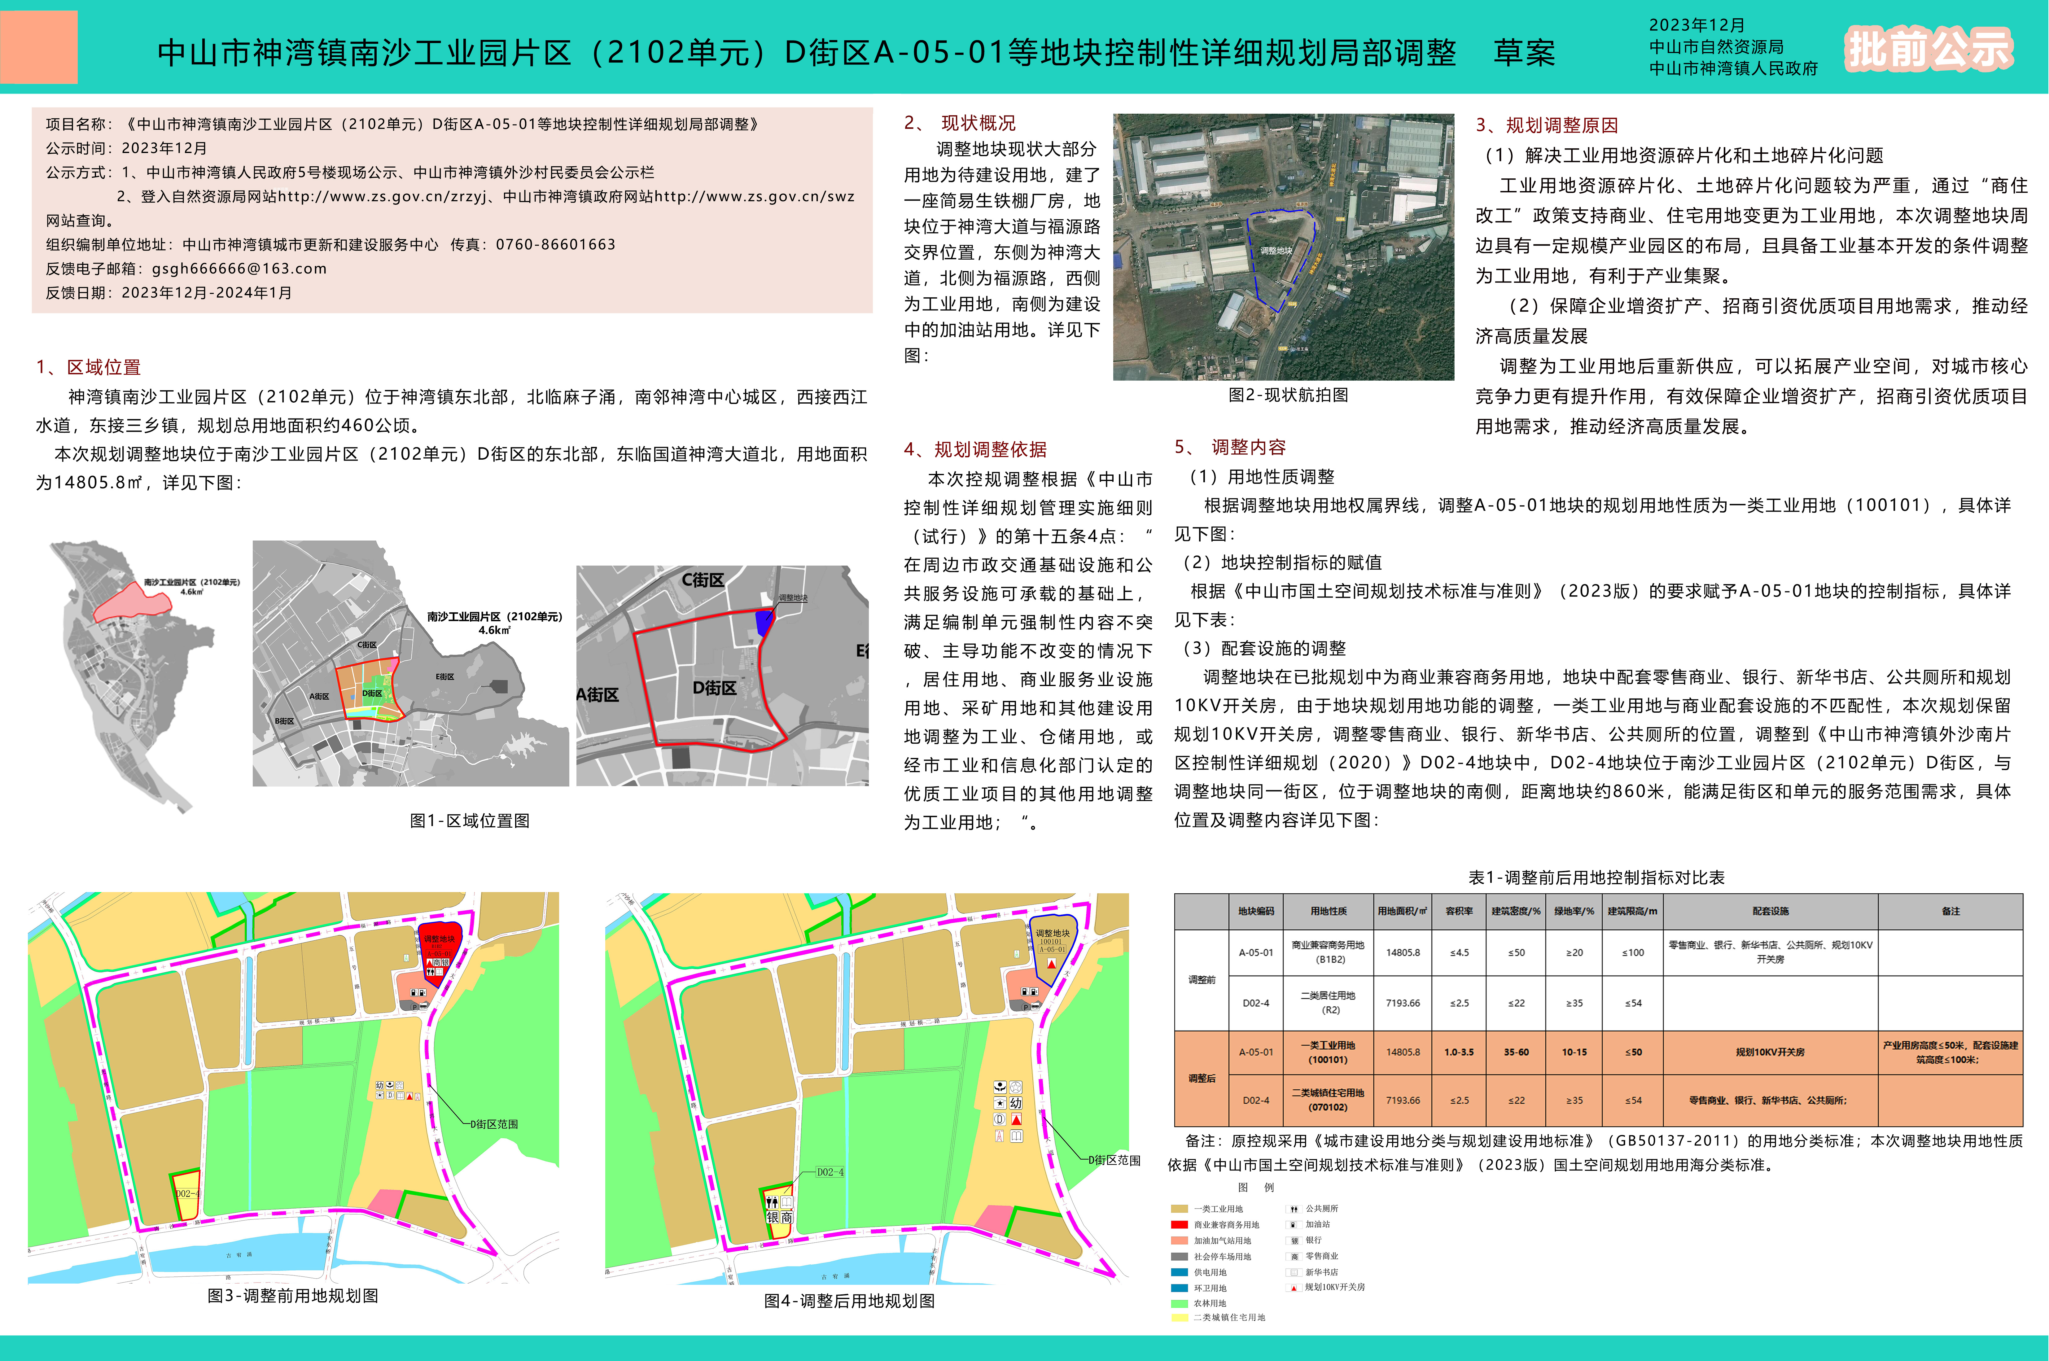Click the heading '2、现状概况'
2049x1361 pixels.
click(x=960, y=123)
